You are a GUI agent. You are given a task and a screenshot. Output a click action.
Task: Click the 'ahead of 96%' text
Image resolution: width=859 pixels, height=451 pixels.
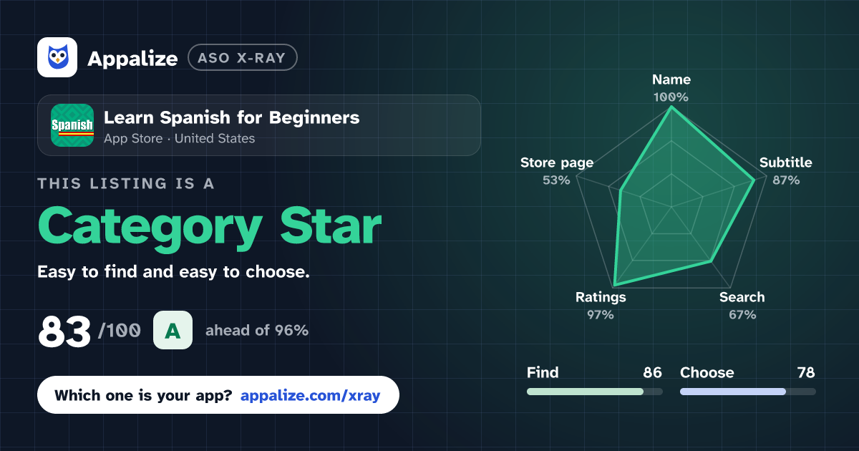click(x=257, y=331)
